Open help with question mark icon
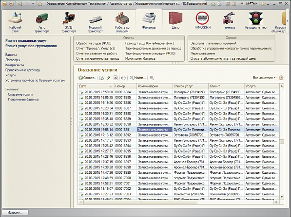 coord(281,78)
